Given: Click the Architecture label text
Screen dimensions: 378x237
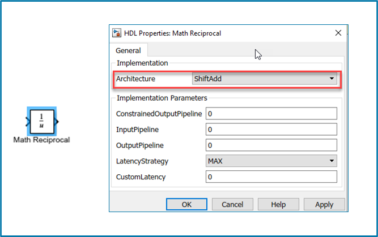Looking at the screenshot, I should pos(135,79).
